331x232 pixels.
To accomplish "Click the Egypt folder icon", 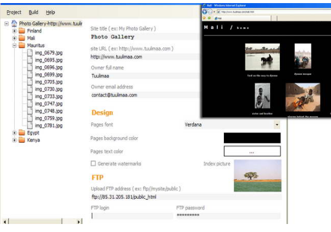I will tap(22, 133).
